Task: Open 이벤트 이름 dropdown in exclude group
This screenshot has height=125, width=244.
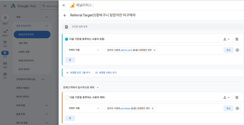Action: [84, 108]
